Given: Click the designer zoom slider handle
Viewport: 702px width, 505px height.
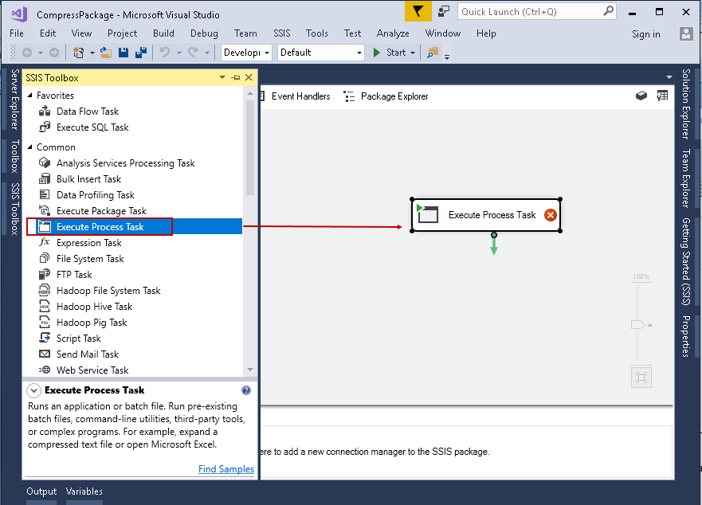Looking at the screenshot, I should 638,324.
